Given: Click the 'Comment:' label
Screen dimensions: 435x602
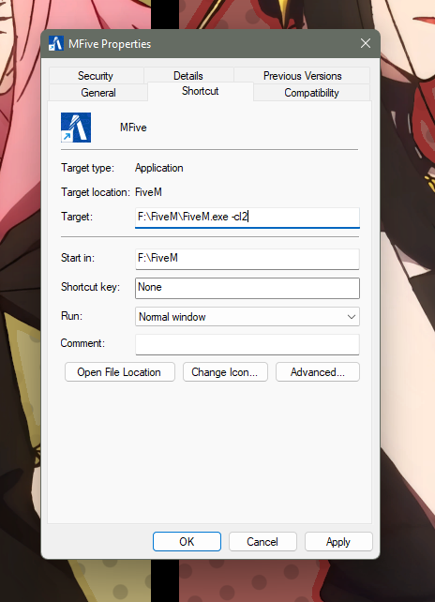Looking at the screenshot, I should tap(82, 343).
